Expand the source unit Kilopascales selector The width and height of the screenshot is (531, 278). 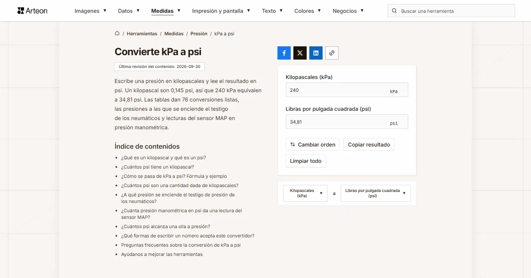[305, 193]
